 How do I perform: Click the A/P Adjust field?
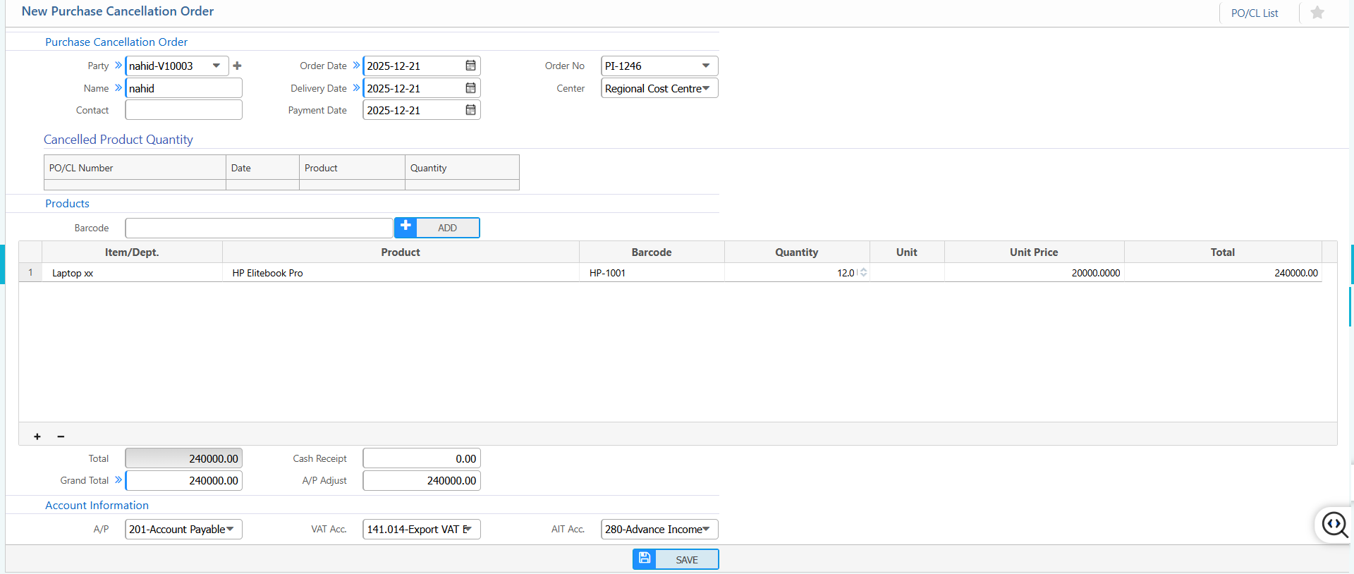(x=422, y=480)
